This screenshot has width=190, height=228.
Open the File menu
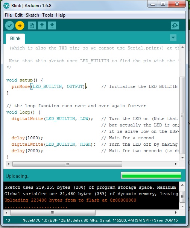[x=8, y=15]
